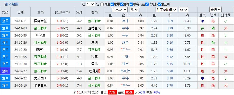
Task: Click the 10.40 away odds in 蒙扎 row
Action: tap(188, 64)
